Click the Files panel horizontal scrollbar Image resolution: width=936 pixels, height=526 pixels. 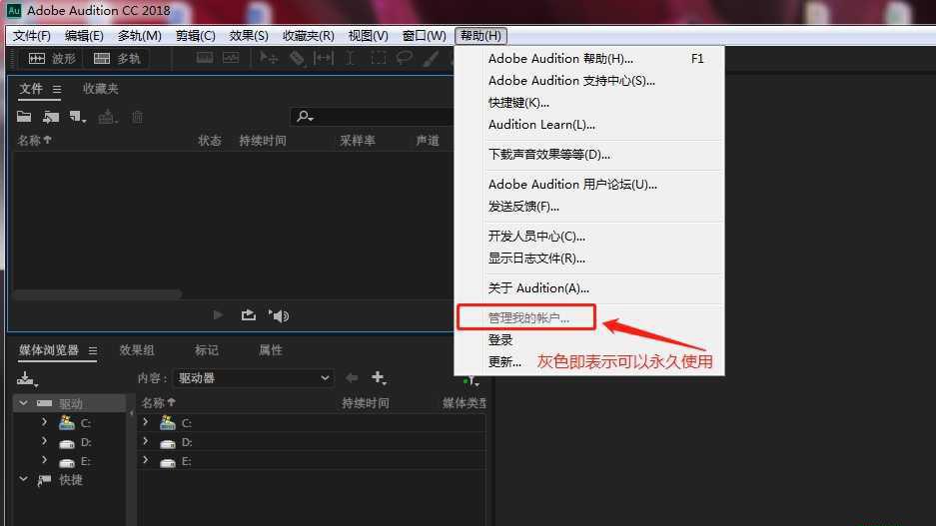click(97, 294)
